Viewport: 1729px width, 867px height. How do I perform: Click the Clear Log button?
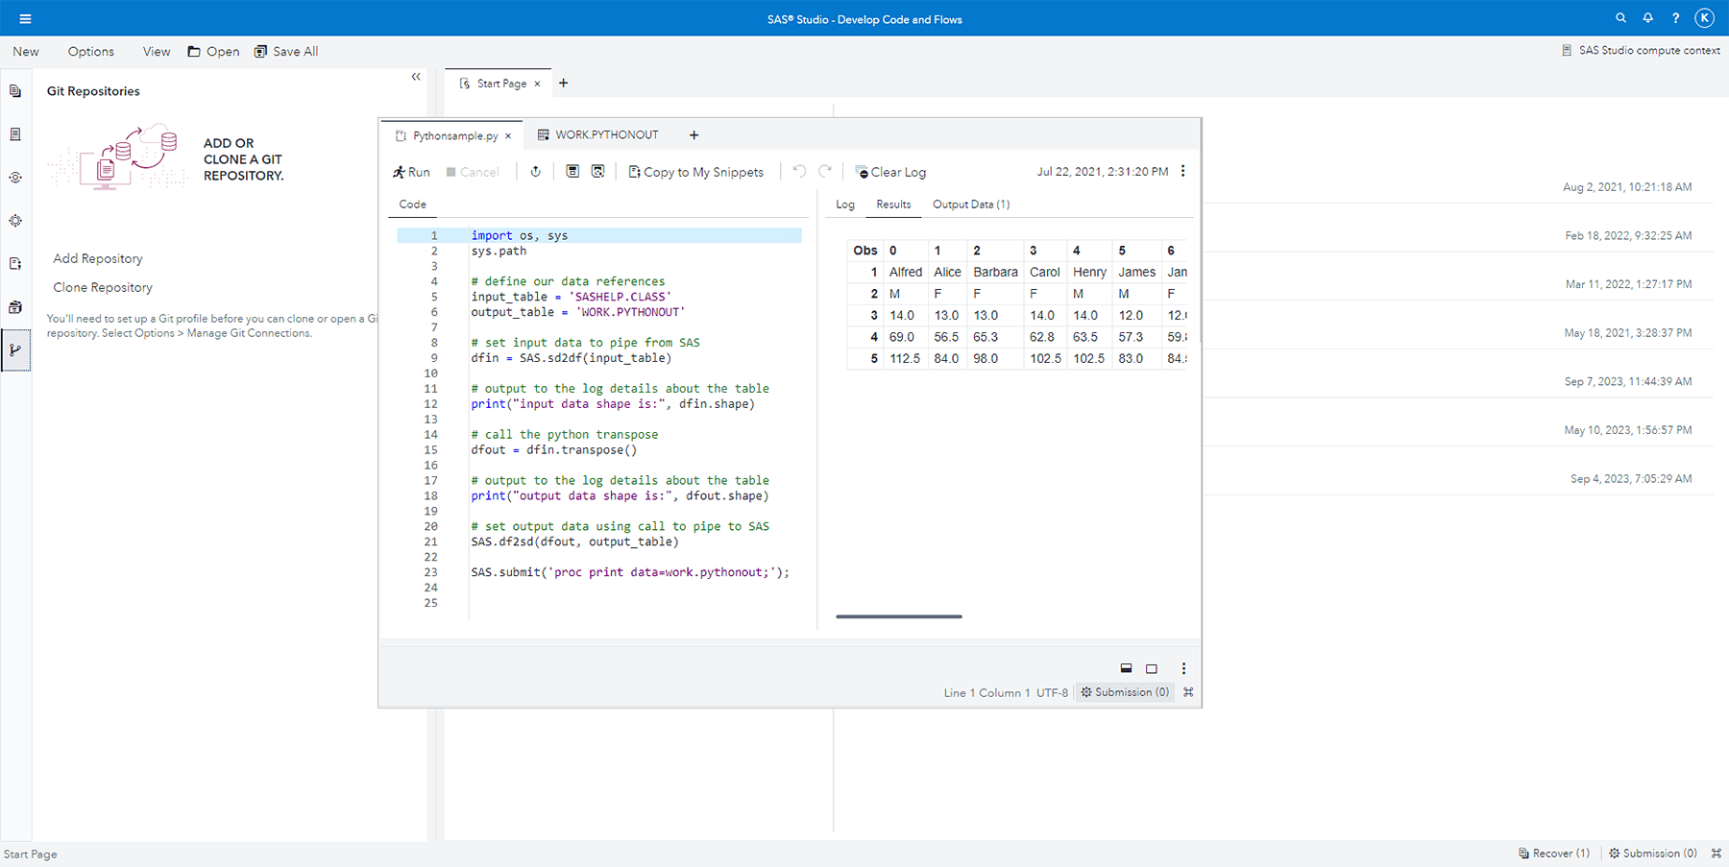[x=890, y=172]
